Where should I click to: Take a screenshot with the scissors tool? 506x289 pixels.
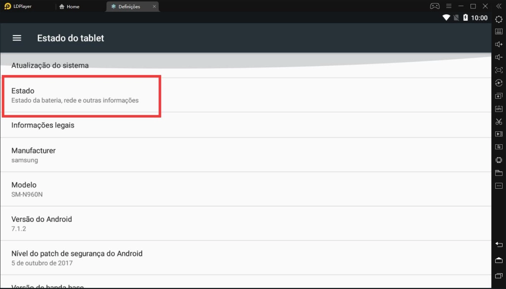(499, 121)
